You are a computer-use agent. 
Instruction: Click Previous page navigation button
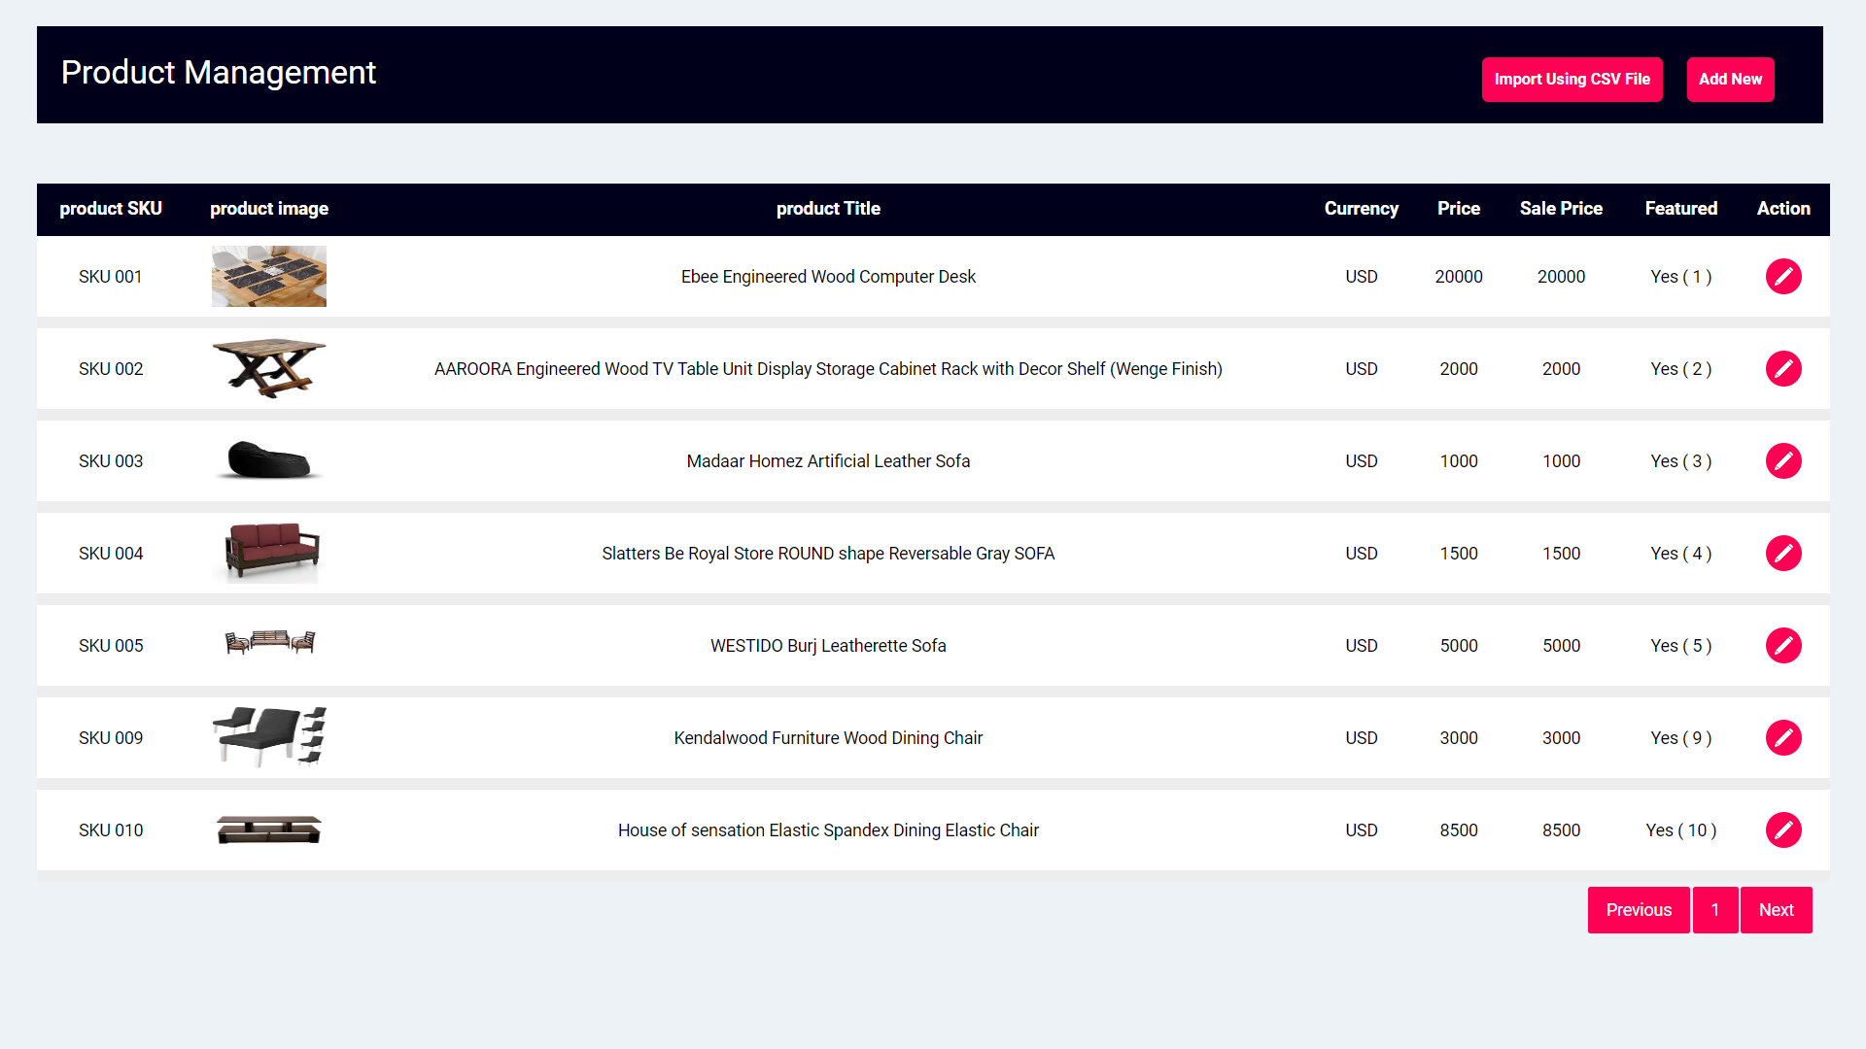click(1640, 909)
